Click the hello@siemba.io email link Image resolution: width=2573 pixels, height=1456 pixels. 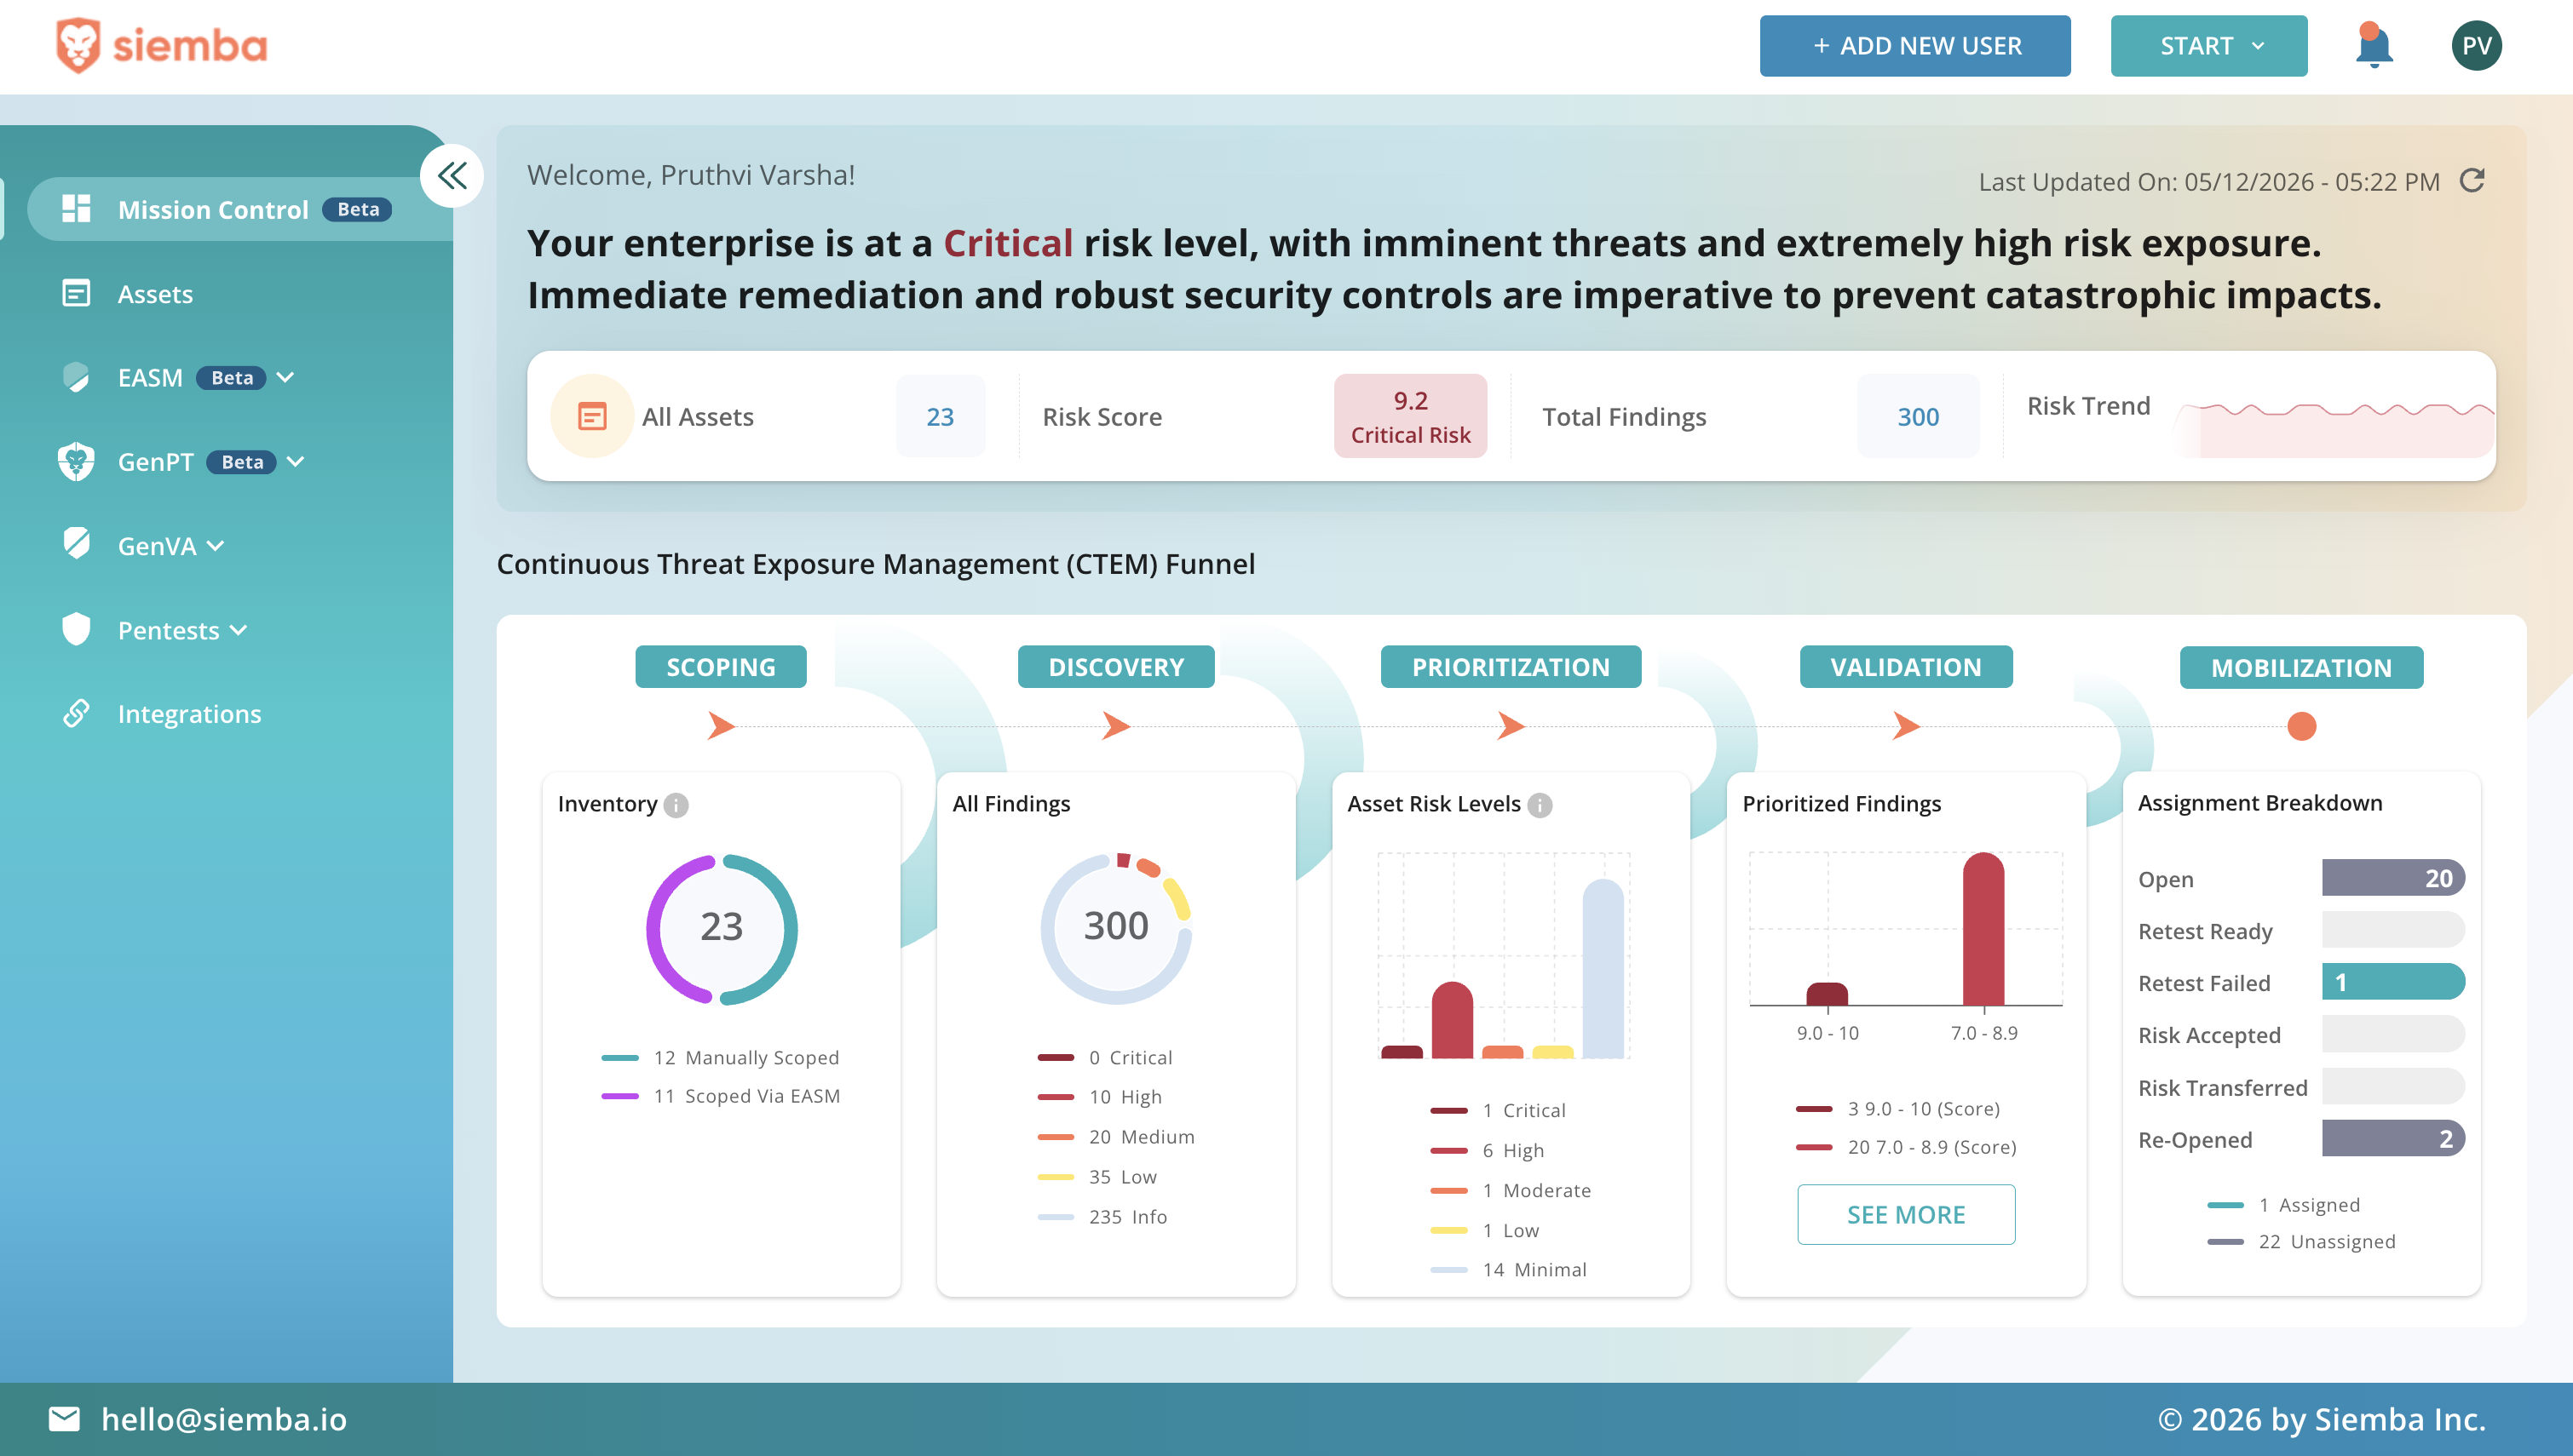click(x=224, y=1419)
